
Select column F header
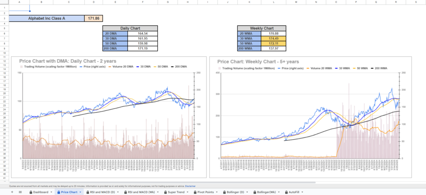point(142,2)
